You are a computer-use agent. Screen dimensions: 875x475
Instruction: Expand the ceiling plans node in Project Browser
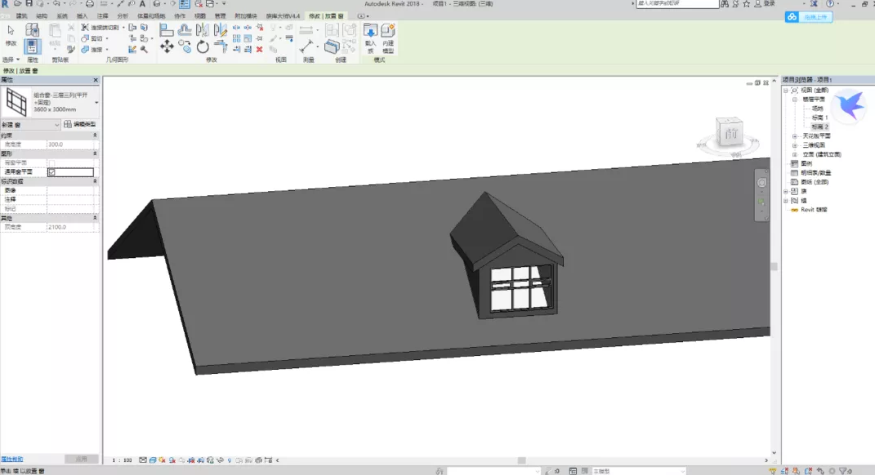pyautogui.click(x=794, y=136)
